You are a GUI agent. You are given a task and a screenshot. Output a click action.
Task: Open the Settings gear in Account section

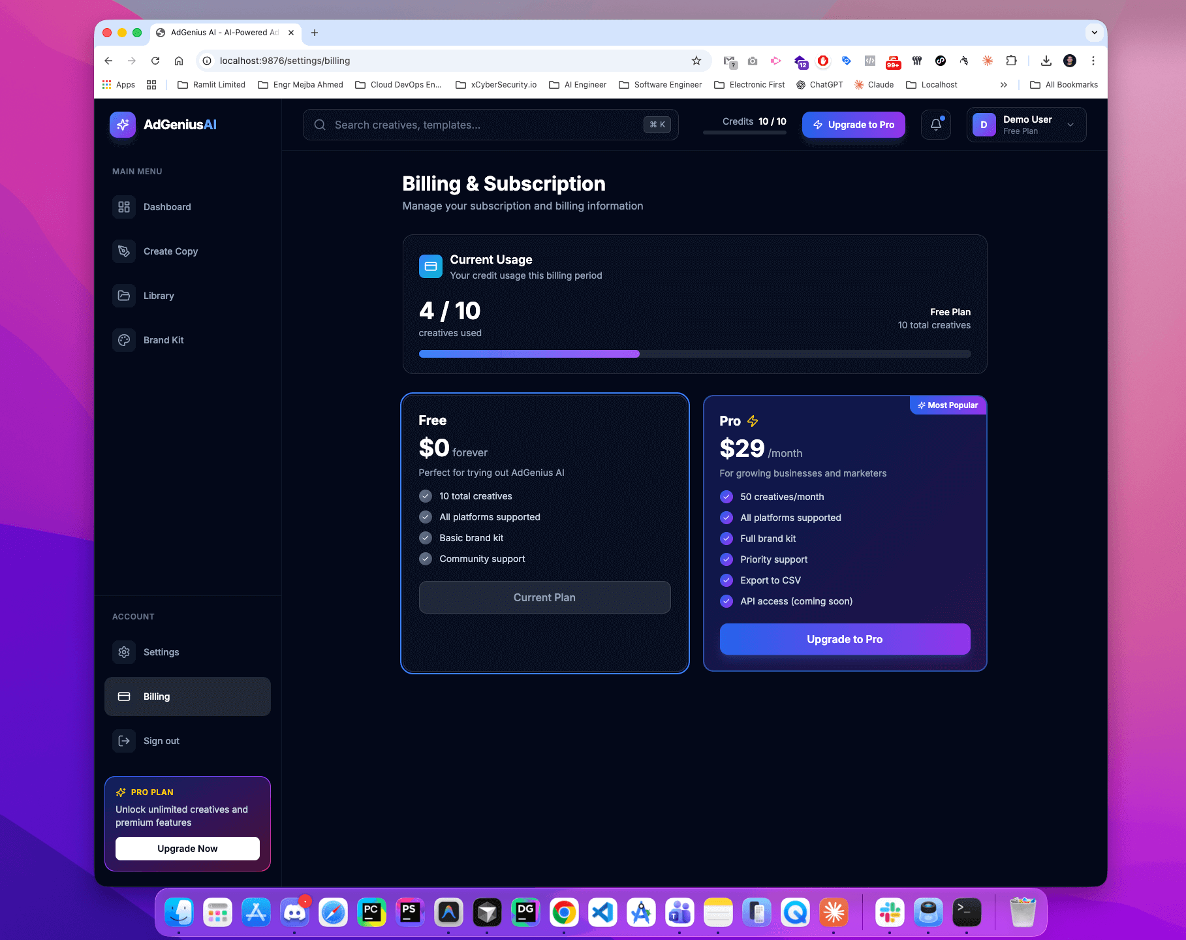coord(161,651)
